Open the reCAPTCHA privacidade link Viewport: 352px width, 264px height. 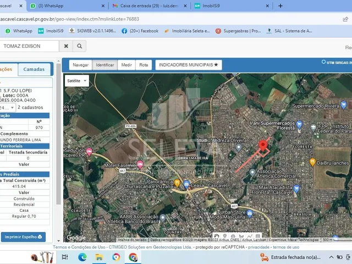[258, 247]
